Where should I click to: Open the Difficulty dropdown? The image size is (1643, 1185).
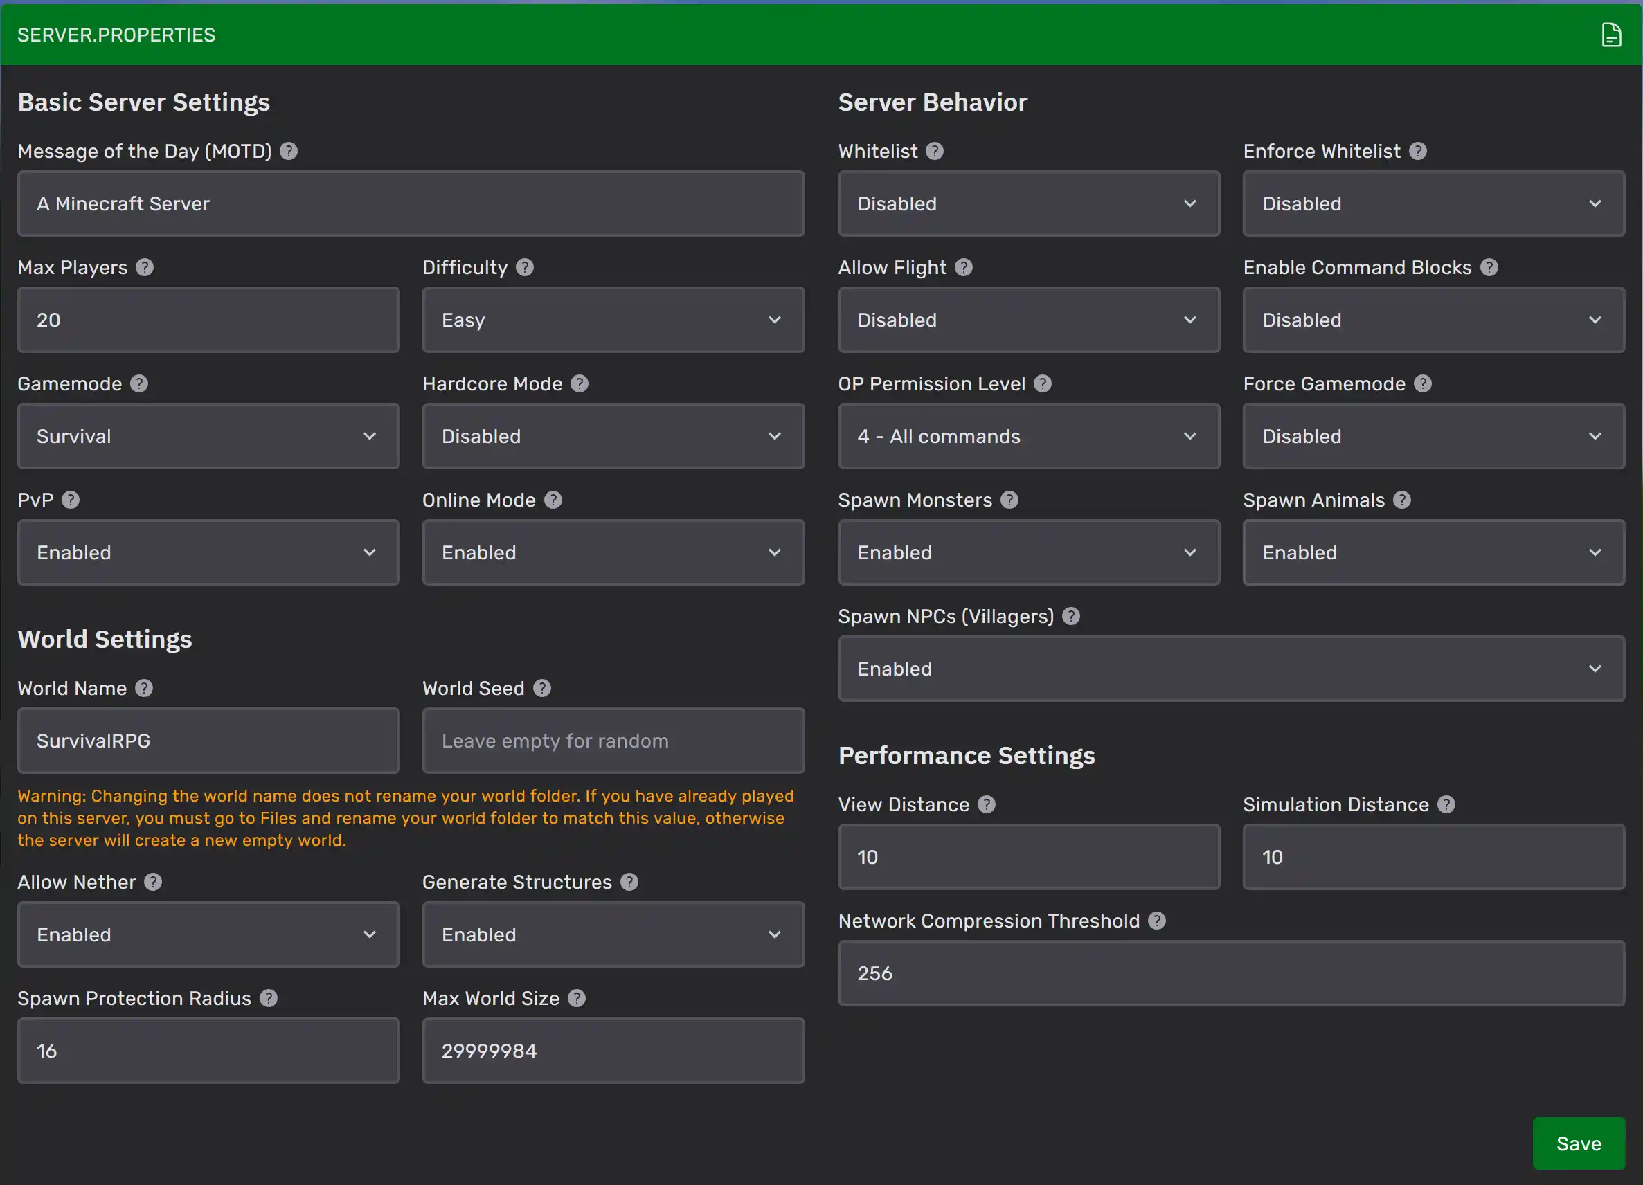612,319
